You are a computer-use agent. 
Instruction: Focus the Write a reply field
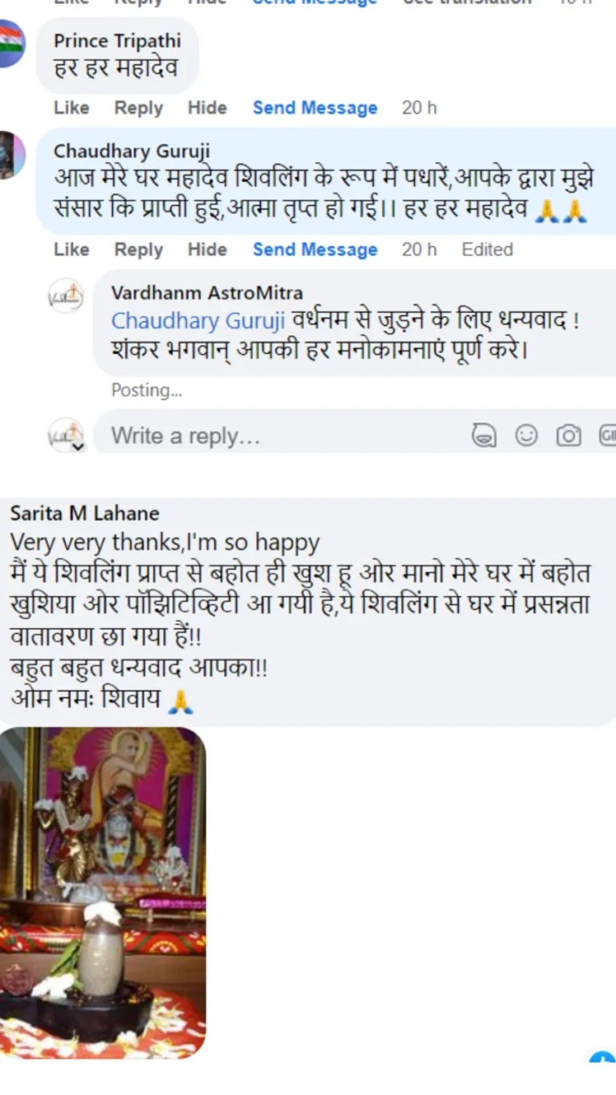click(x=281, y=436)
